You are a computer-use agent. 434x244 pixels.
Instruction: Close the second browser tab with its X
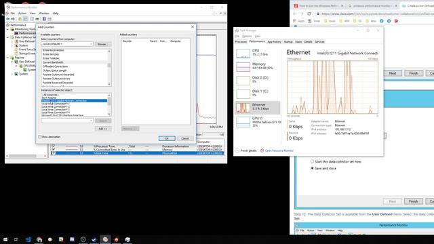[x=396, y=5]
